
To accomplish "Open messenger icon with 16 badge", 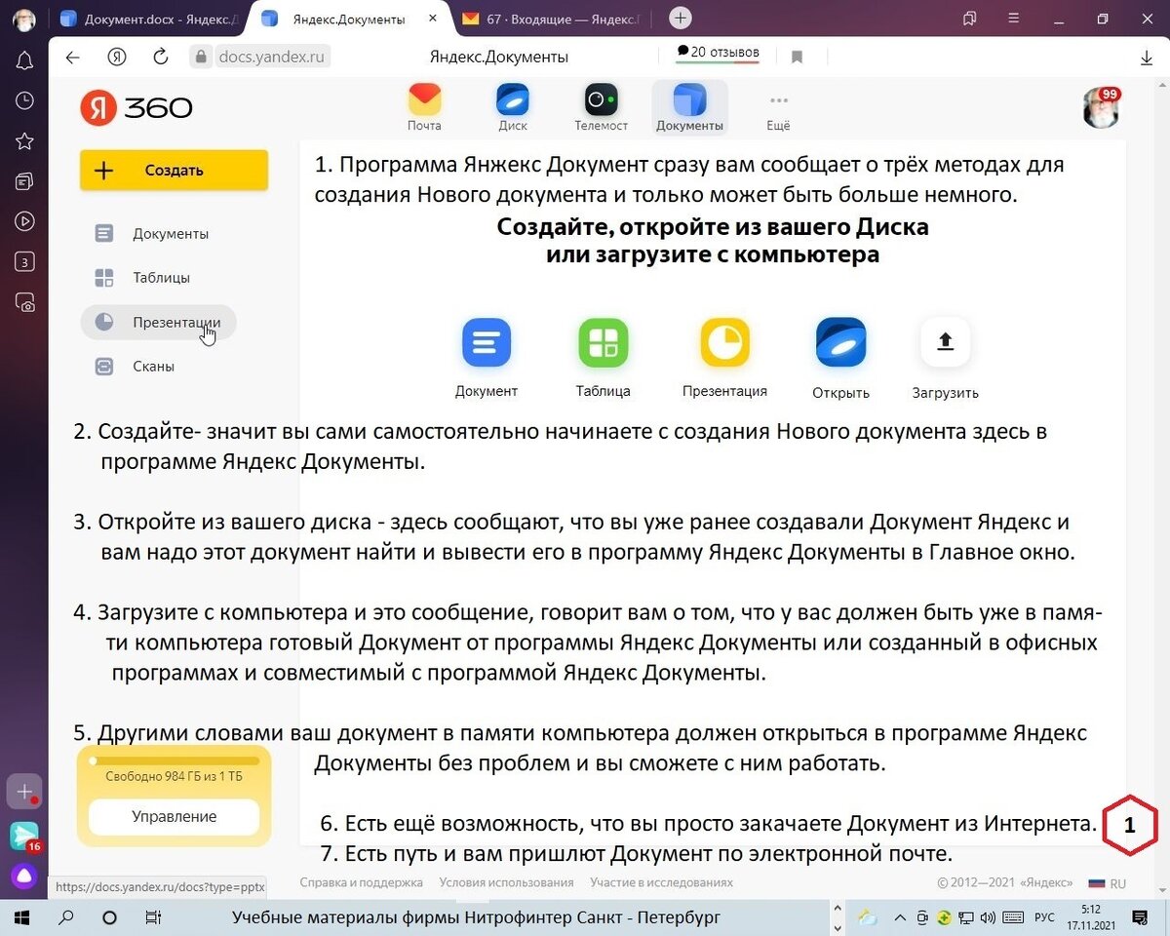I will tap(24, 836).
